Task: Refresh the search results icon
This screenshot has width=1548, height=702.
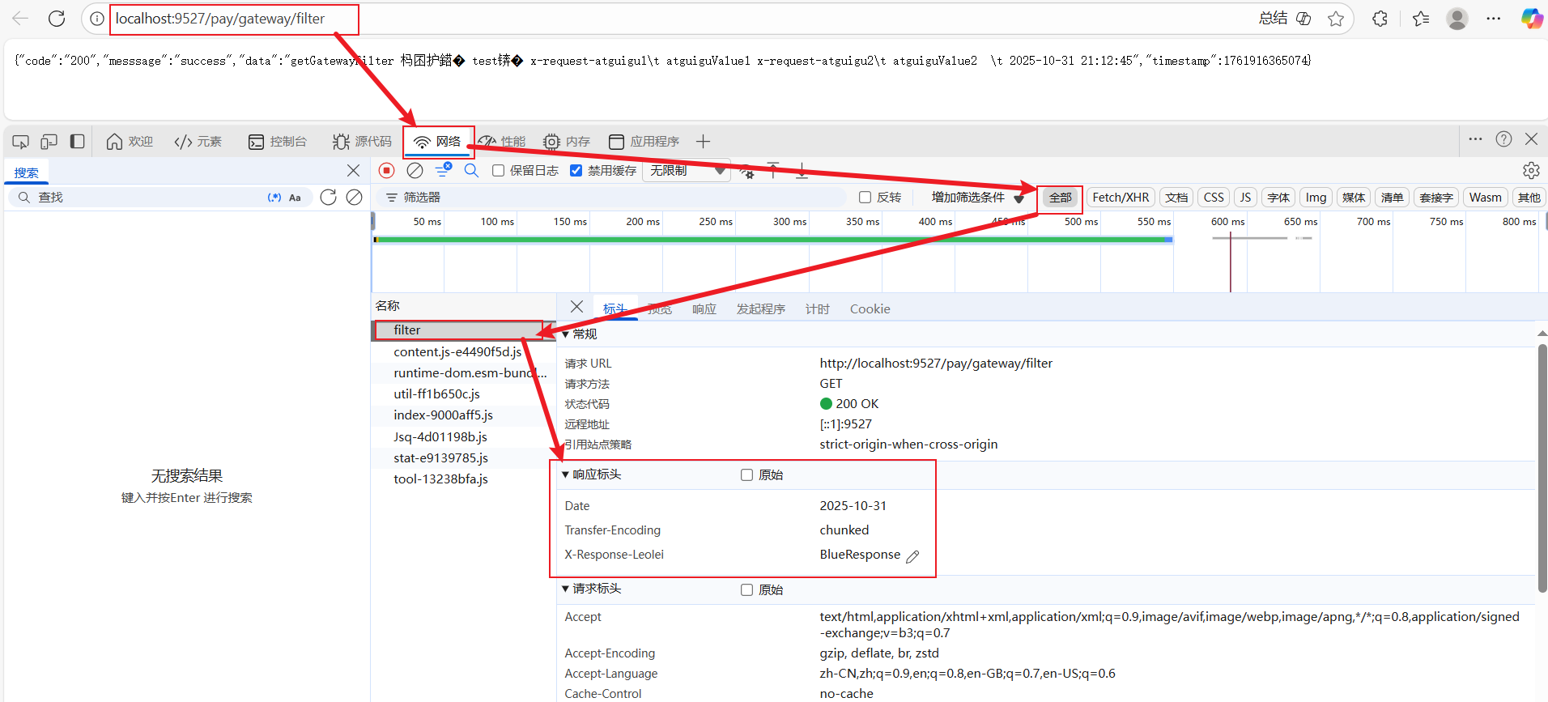Action: pyautogui.click(x=328, y=198)
